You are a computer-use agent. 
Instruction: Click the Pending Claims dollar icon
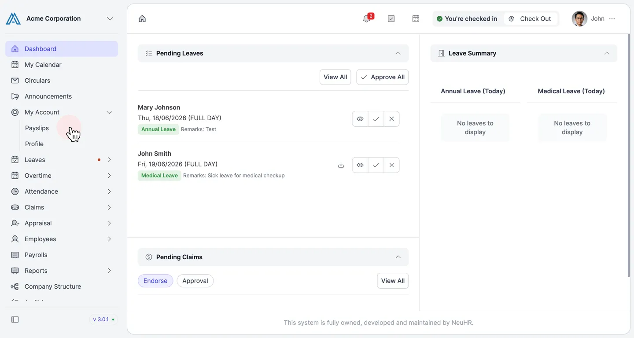point(149,257)
